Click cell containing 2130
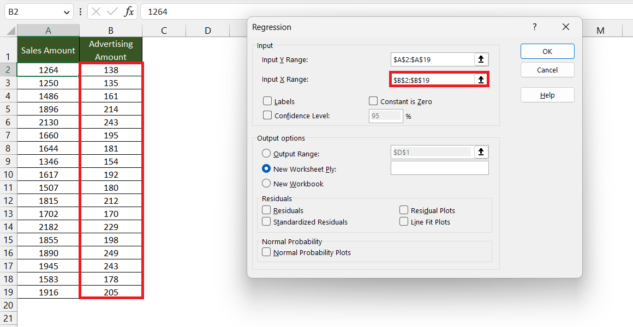This screenshot has height=327, width=633. pos(49,122)
